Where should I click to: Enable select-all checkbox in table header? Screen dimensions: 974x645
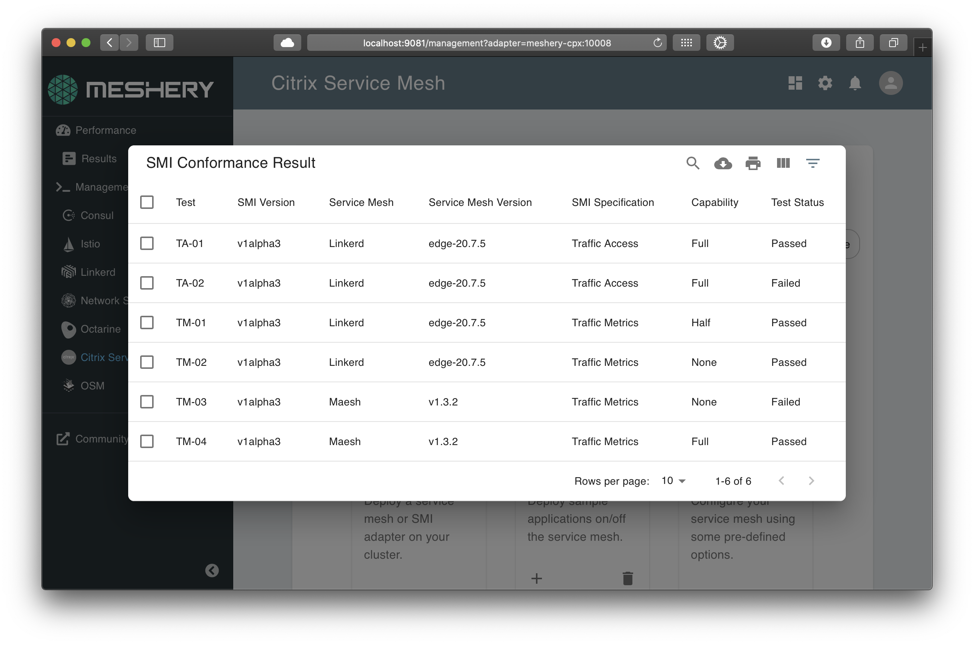pyautogui.click(x=147, y=202)
